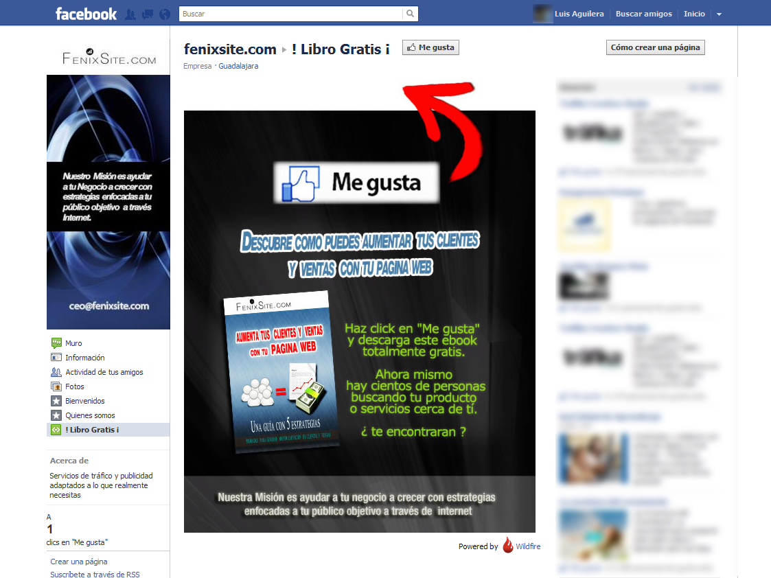Click the Me gusta button by page title
Image resolution: width=771 pixels, height=578 pixels.
[430, 47]
